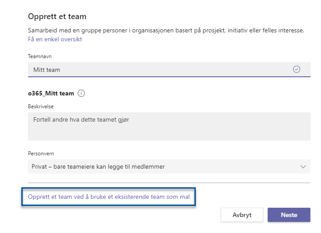This screenshot has width=321, height=233.
Task: Focus the Teamnavn input containing 'Mitt team'
Action: (x=169, y=70)
